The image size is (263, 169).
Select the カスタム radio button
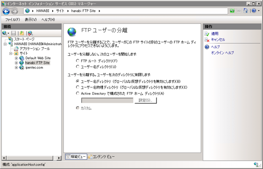(78, 108)
